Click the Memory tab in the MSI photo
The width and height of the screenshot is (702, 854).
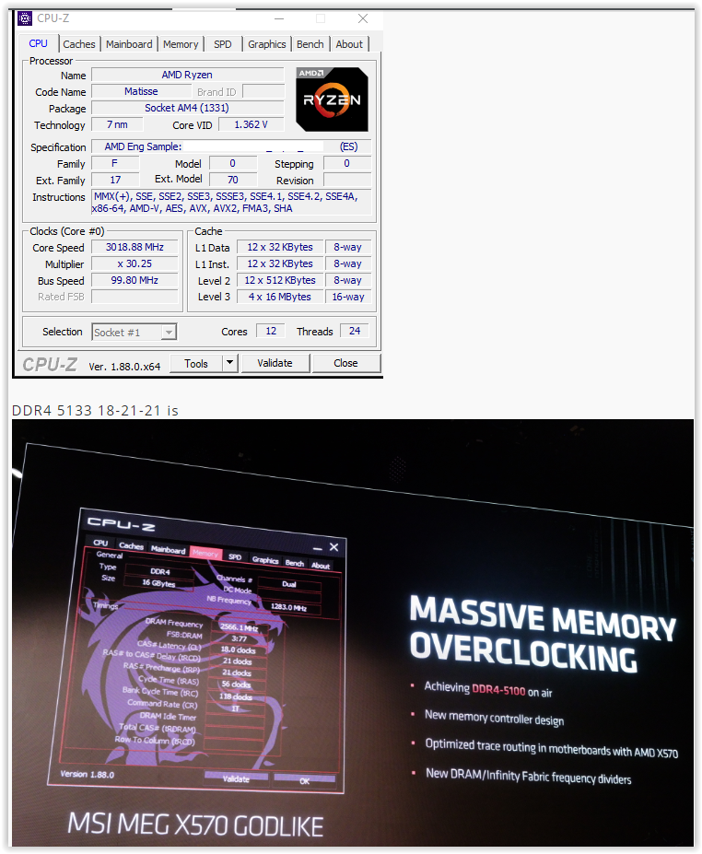coord(205,554)
